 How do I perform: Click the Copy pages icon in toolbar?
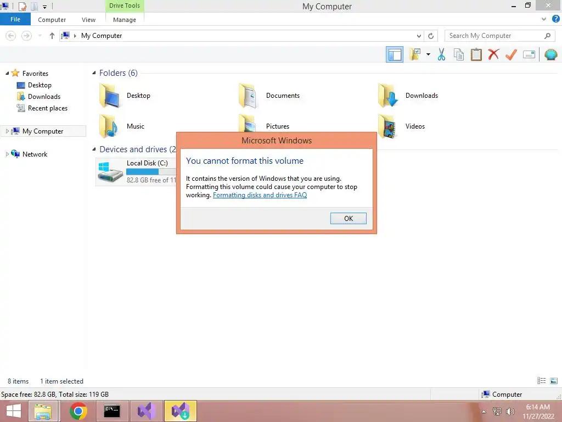[x=459, y=54]
